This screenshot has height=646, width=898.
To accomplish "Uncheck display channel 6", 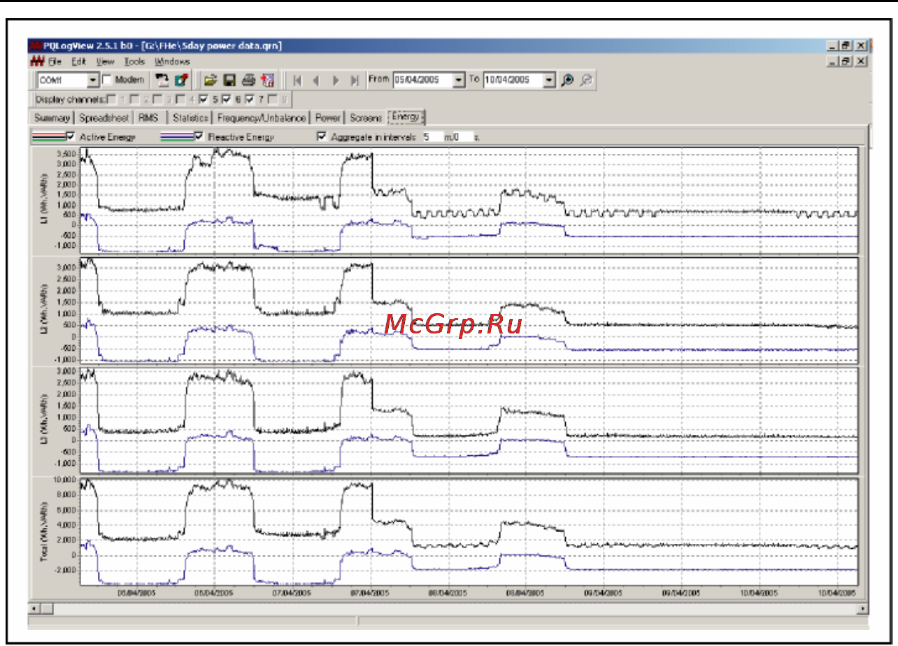I will pos(227,99).
